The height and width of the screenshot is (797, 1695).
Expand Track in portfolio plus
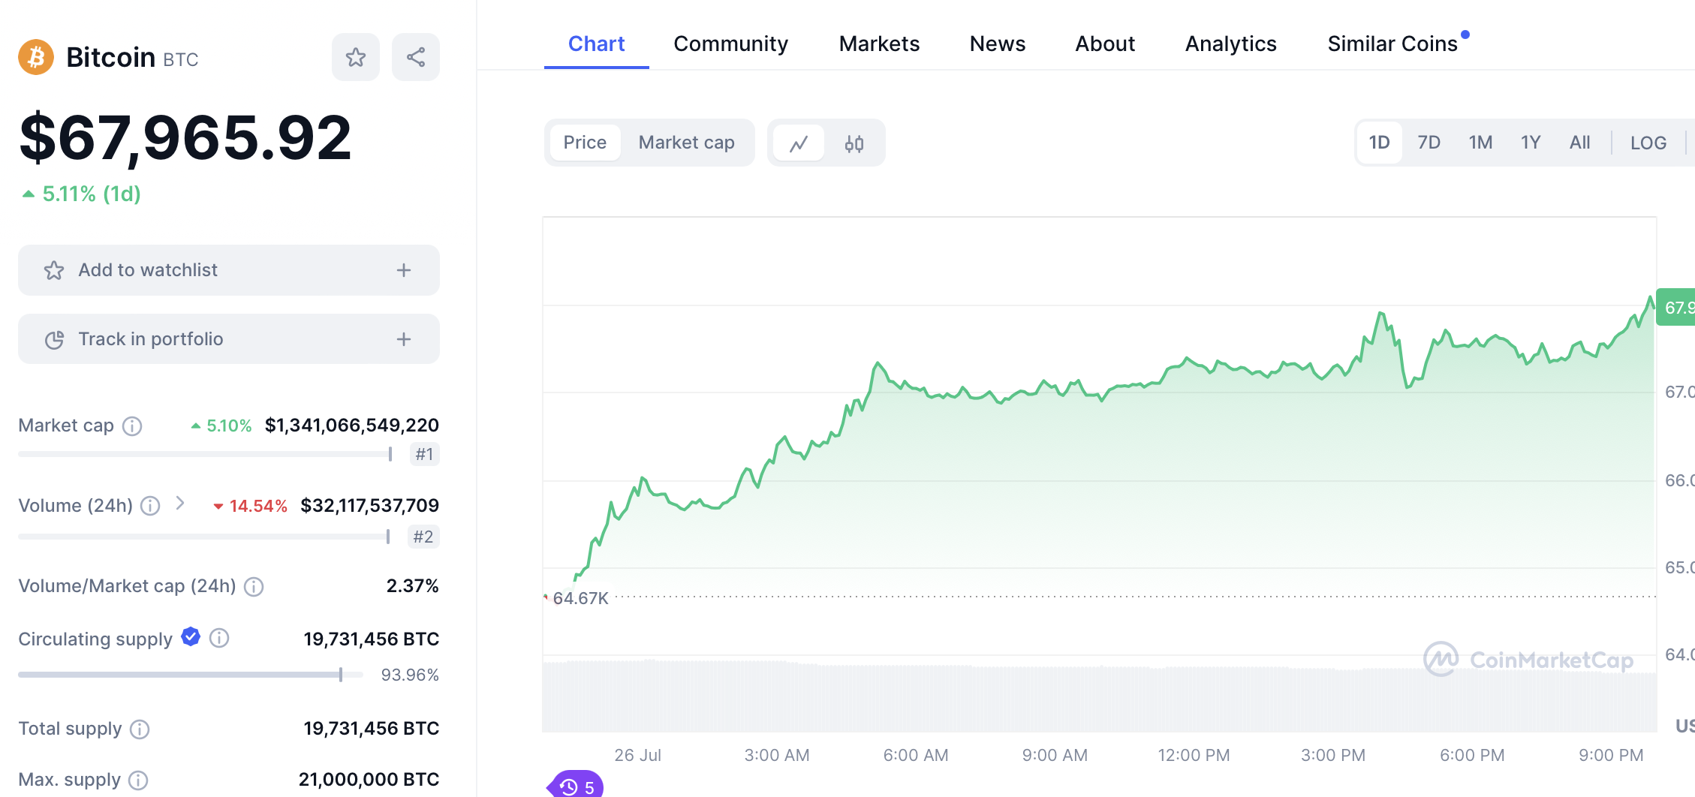coord(404,339)
